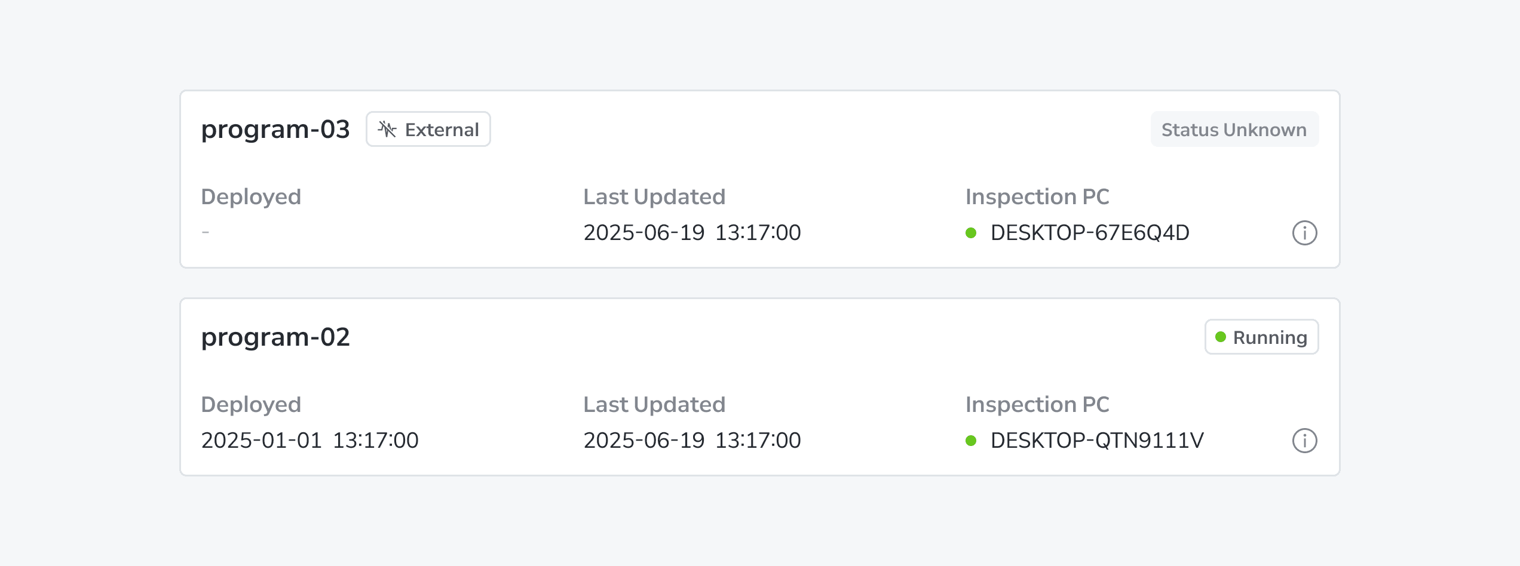Click the empty Deployed dash in program-03
This screenshot has height=566, width=1520.
(x=206, y=232)
